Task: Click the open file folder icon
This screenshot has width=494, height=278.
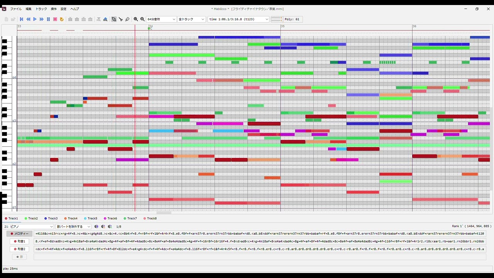Action: point(13,19)
